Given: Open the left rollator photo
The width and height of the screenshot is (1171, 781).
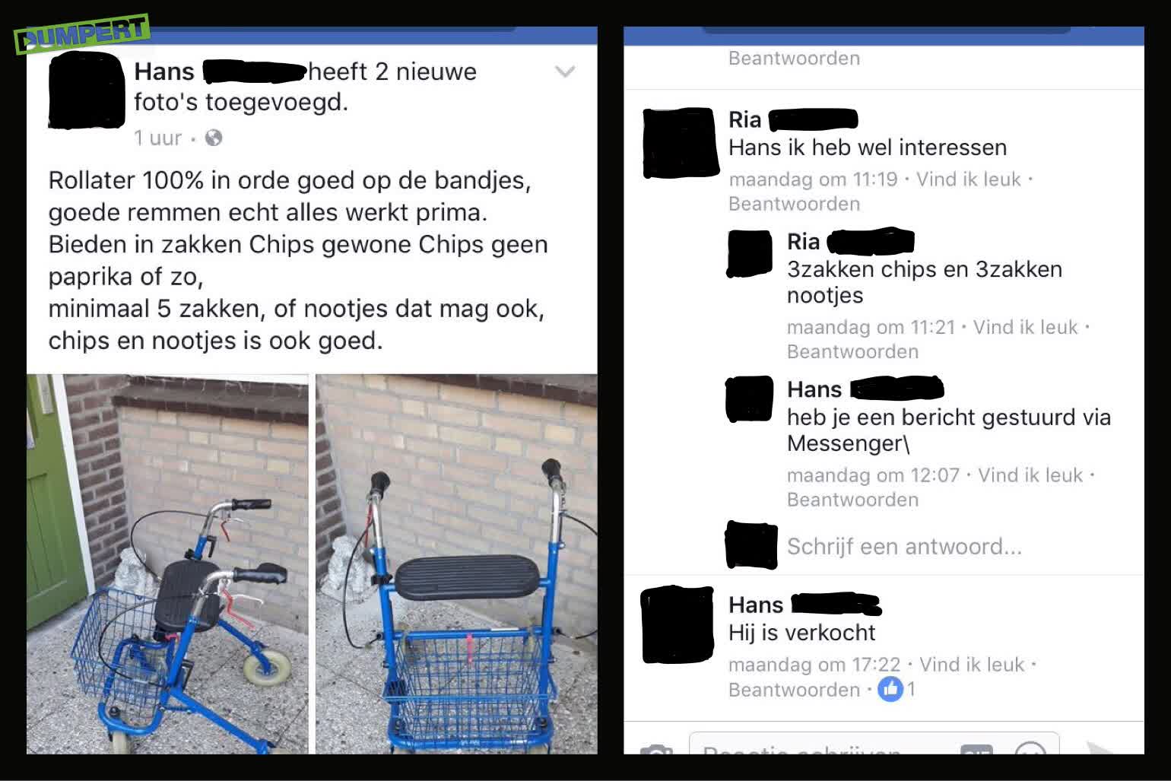Looking at the screenshot, I should [x=167, y=564].
